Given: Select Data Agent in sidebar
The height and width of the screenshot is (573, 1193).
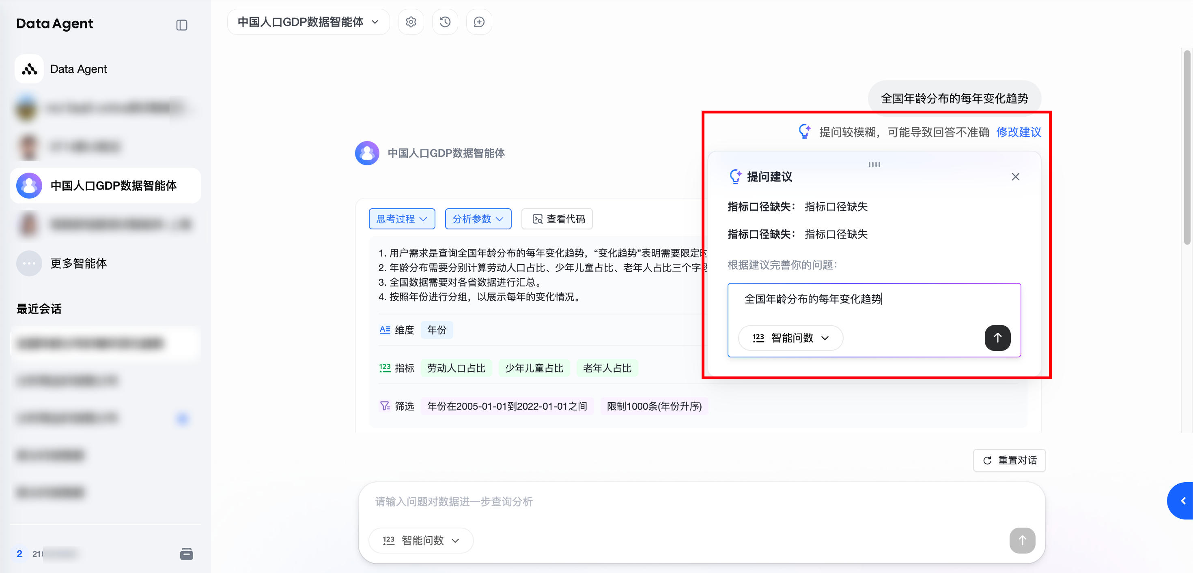Looking at the screenshot, I should [x=78, y=69].
